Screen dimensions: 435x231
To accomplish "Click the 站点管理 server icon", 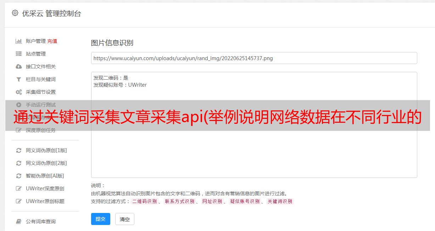I will coord(19,54).
